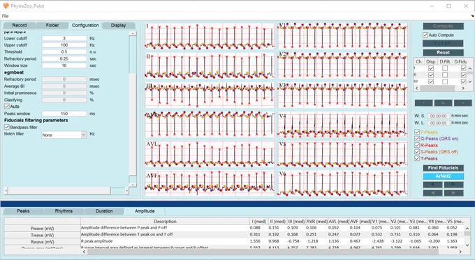Click the Reset button
The width and height of the screenshot is (475, 260).
[x=443, y=52]
